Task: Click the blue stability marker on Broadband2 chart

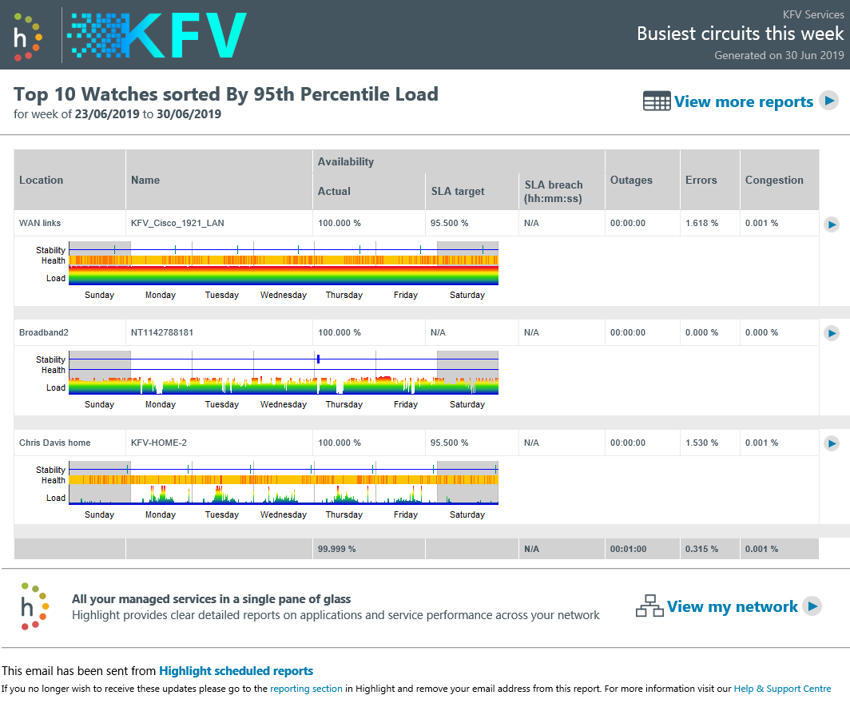Action: click(318, 359)
